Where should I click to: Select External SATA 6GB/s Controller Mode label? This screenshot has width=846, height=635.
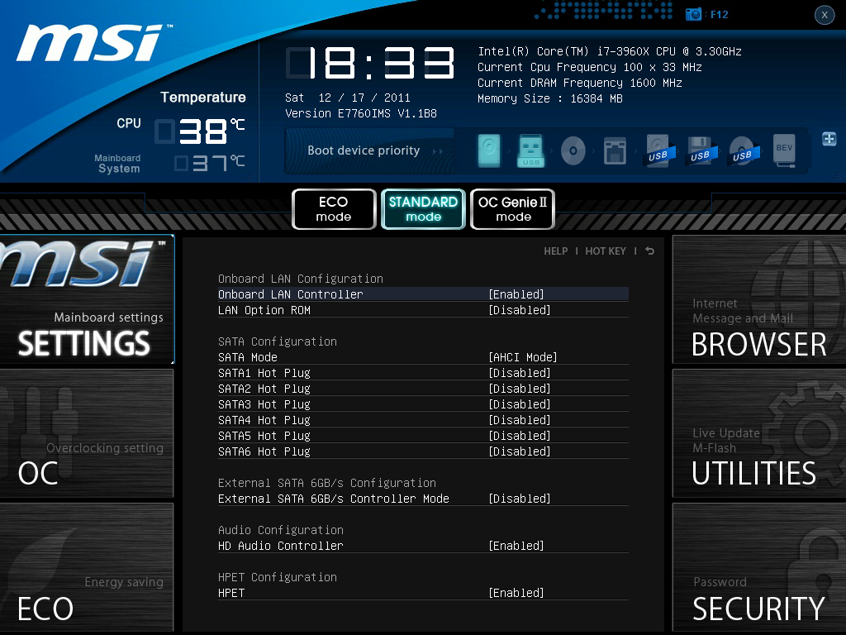click(334, 499)
